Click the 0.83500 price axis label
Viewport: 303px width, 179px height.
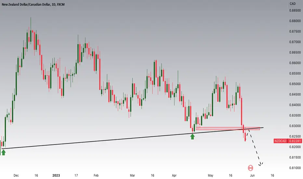tap(295, 115)
